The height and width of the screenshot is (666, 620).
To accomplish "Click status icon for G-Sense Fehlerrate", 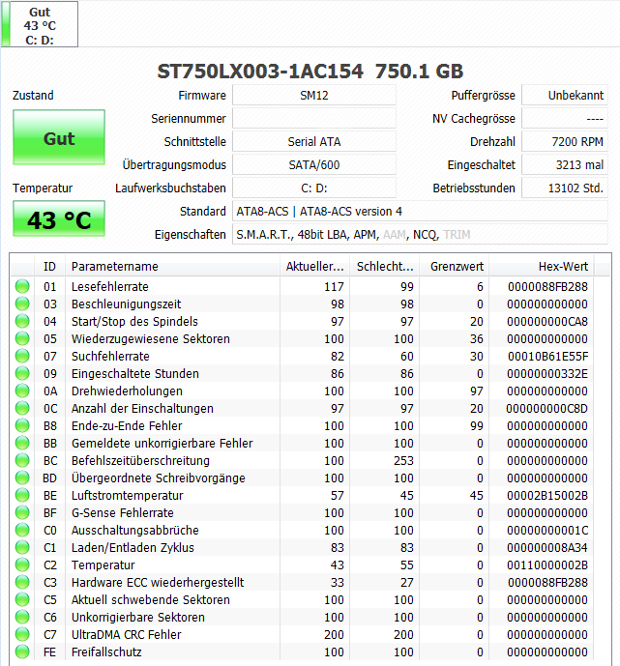I will pos(22,512).
